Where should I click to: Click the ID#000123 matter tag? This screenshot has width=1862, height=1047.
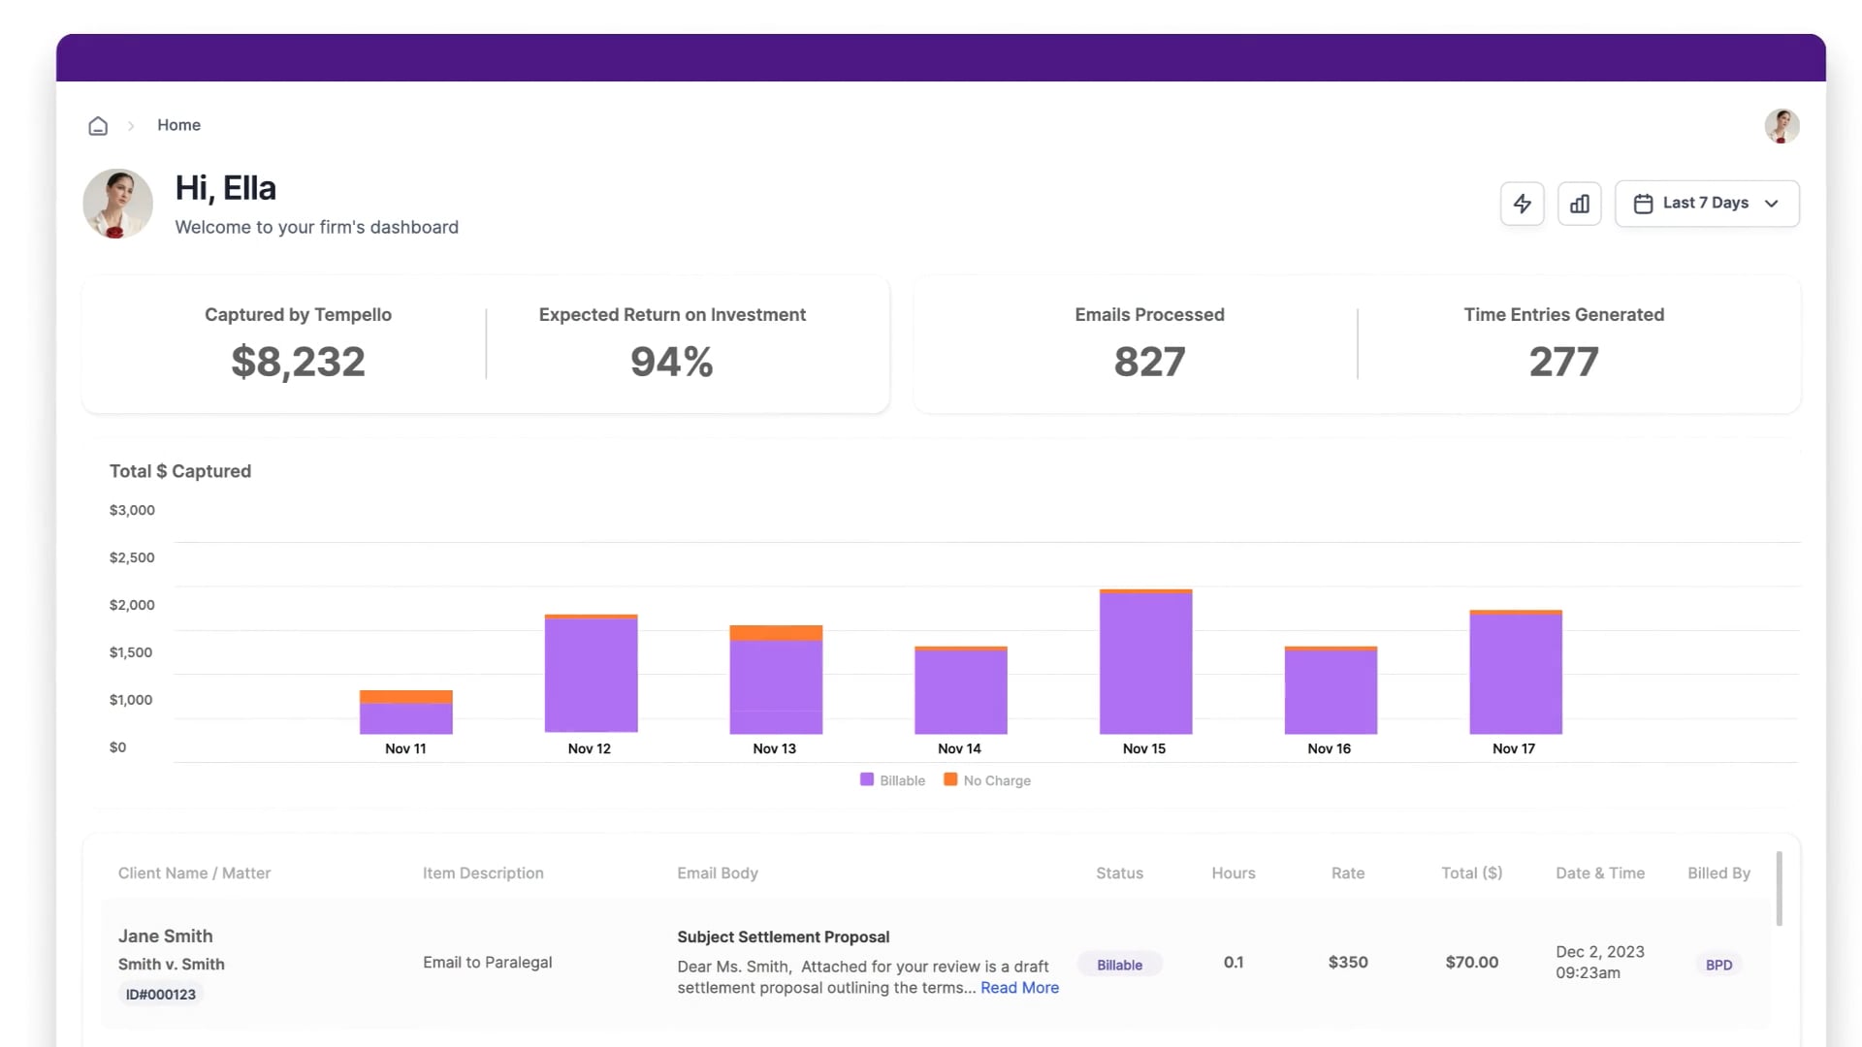tap(160, 994)
